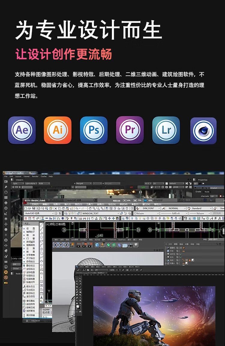Click the Lightroom Lr icon
This screenshot has height=346, width=225.
tap(166, 130)
